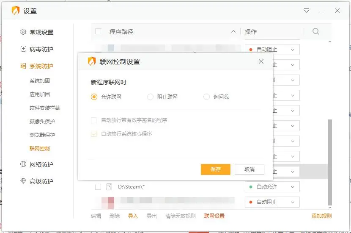Click the scrollbar down arrow of rules list
The height and width of the screenshot is (233, 351).
tap(330, 208)
